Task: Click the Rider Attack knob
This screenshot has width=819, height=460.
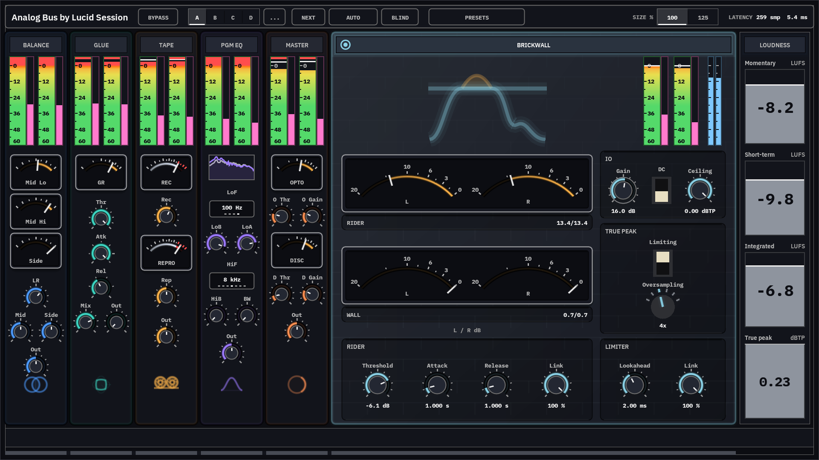Action: (437, 385)
